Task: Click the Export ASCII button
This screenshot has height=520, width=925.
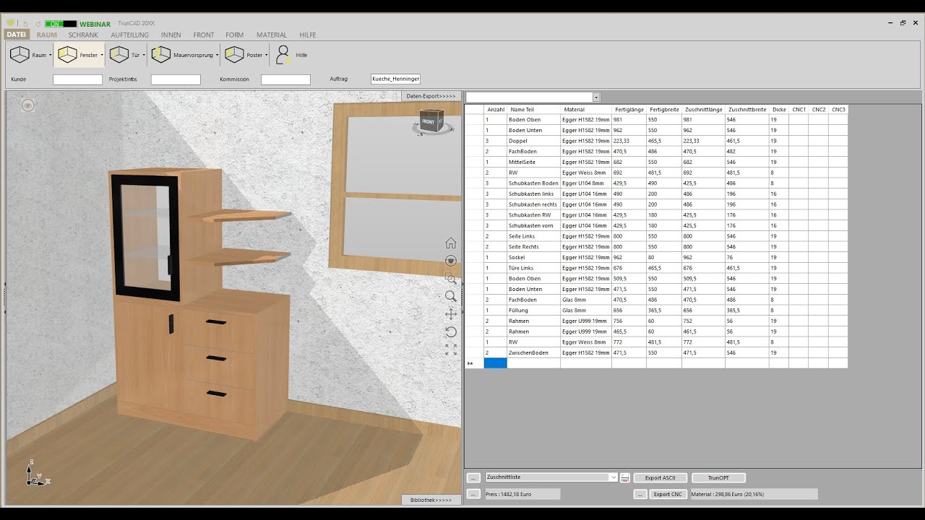Action: [x=660, y=477]
